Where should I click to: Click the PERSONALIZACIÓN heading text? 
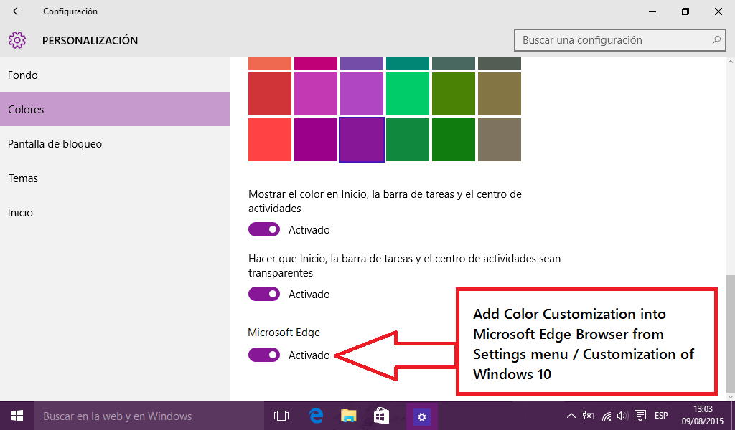click(90, 41)
